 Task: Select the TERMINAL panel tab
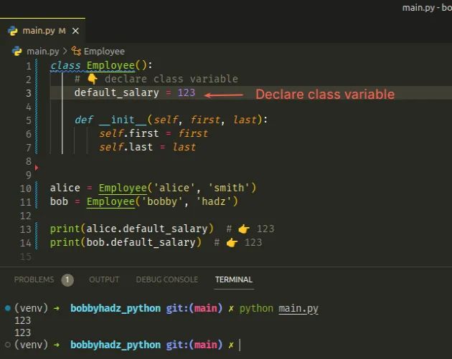click(x=234, y=279)
